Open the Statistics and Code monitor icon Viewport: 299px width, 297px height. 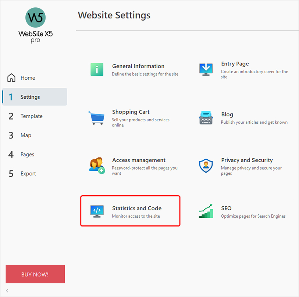(97, 211)
